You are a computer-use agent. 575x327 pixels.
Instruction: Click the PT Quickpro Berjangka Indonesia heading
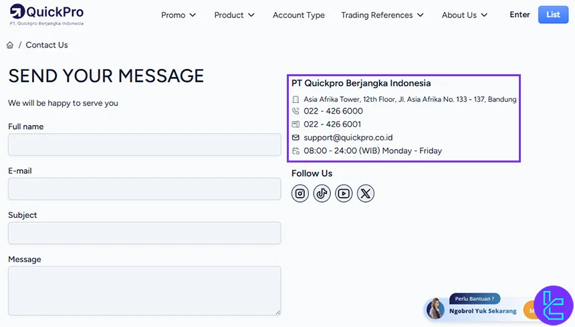point(361,83)
